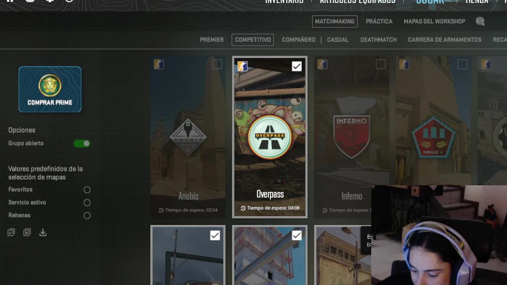
Task: Click the Rehenes label
Action: point(19,215)
